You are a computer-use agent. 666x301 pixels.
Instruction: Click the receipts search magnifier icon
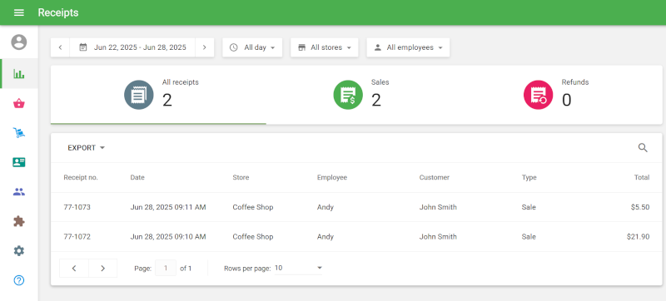pyautogui.click(x=643, y=147)
